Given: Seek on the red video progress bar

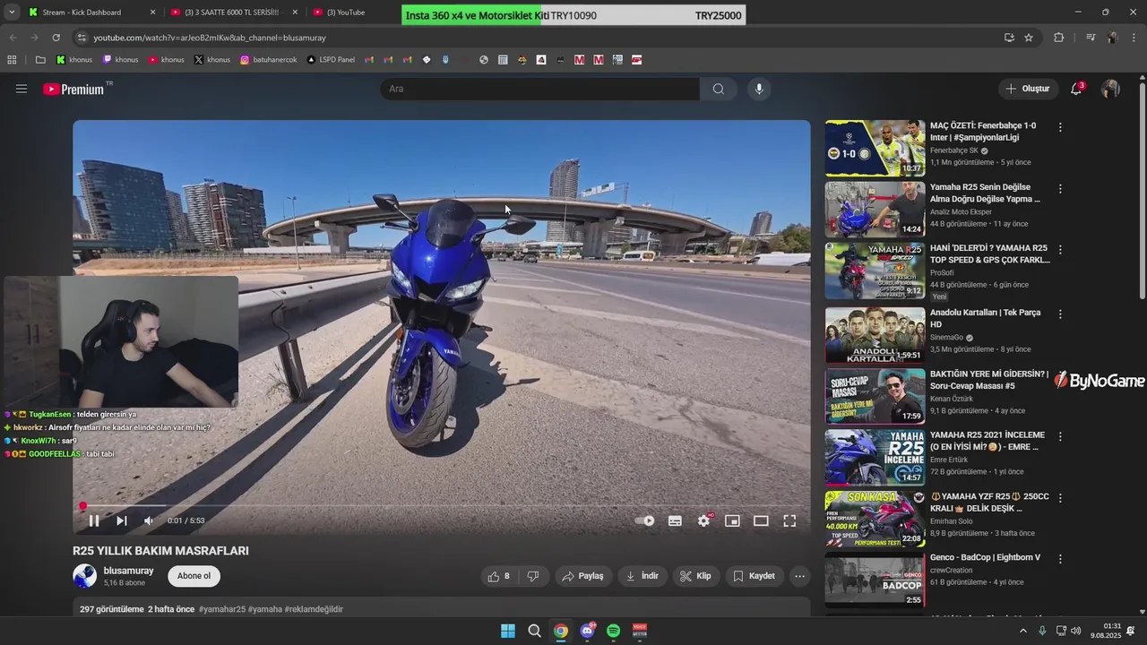Looking at the screenshot, I should click(x=442, y=505).
